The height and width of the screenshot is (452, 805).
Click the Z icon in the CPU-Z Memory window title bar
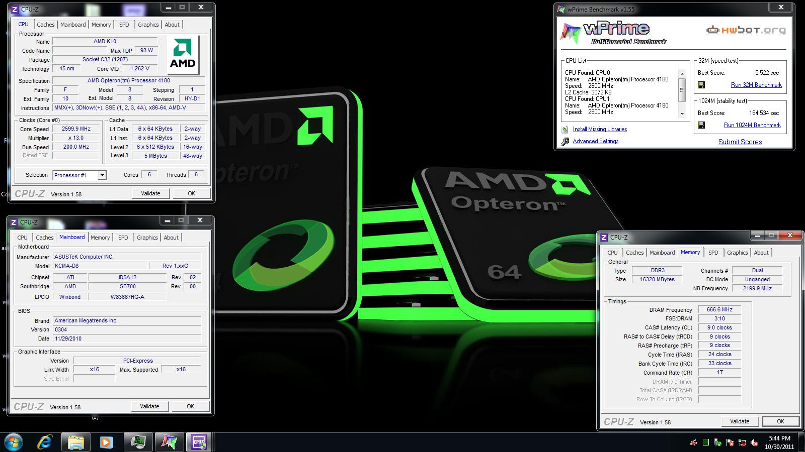coord(604,238)
